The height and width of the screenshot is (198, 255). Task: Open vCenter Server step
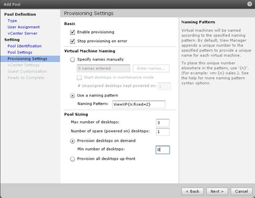tap(22, 33)
